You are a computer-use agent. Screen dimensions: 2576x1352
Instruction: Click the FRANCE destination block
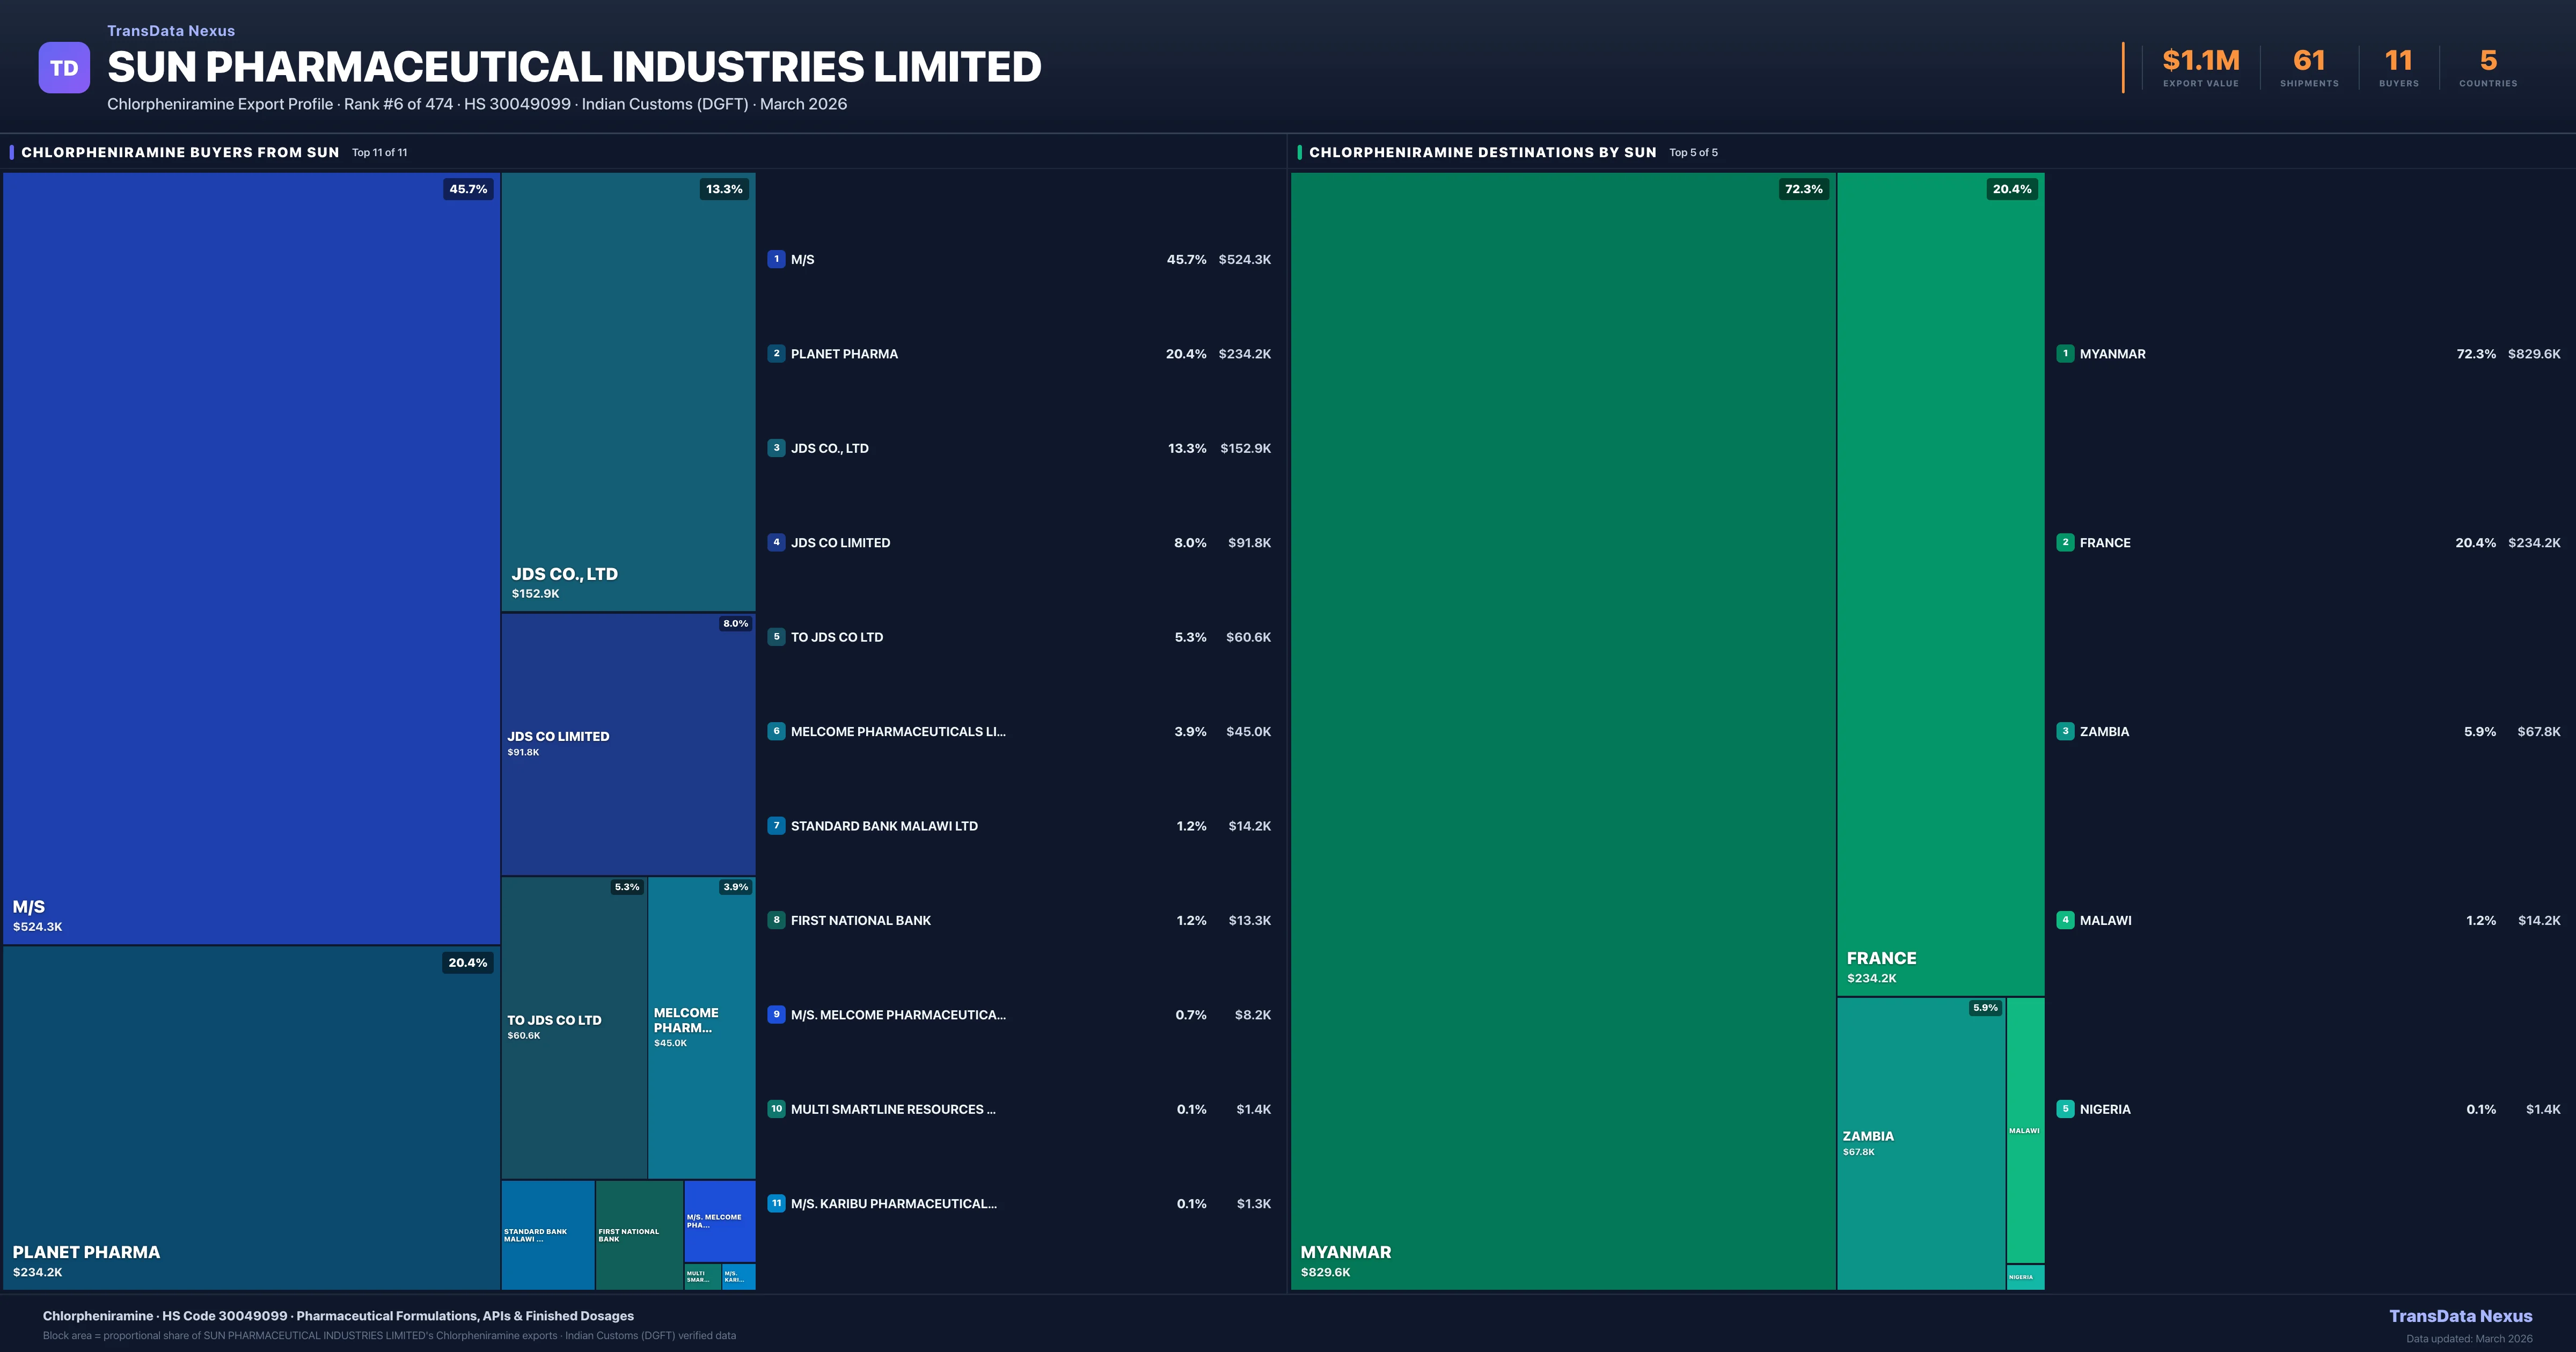1940,584
